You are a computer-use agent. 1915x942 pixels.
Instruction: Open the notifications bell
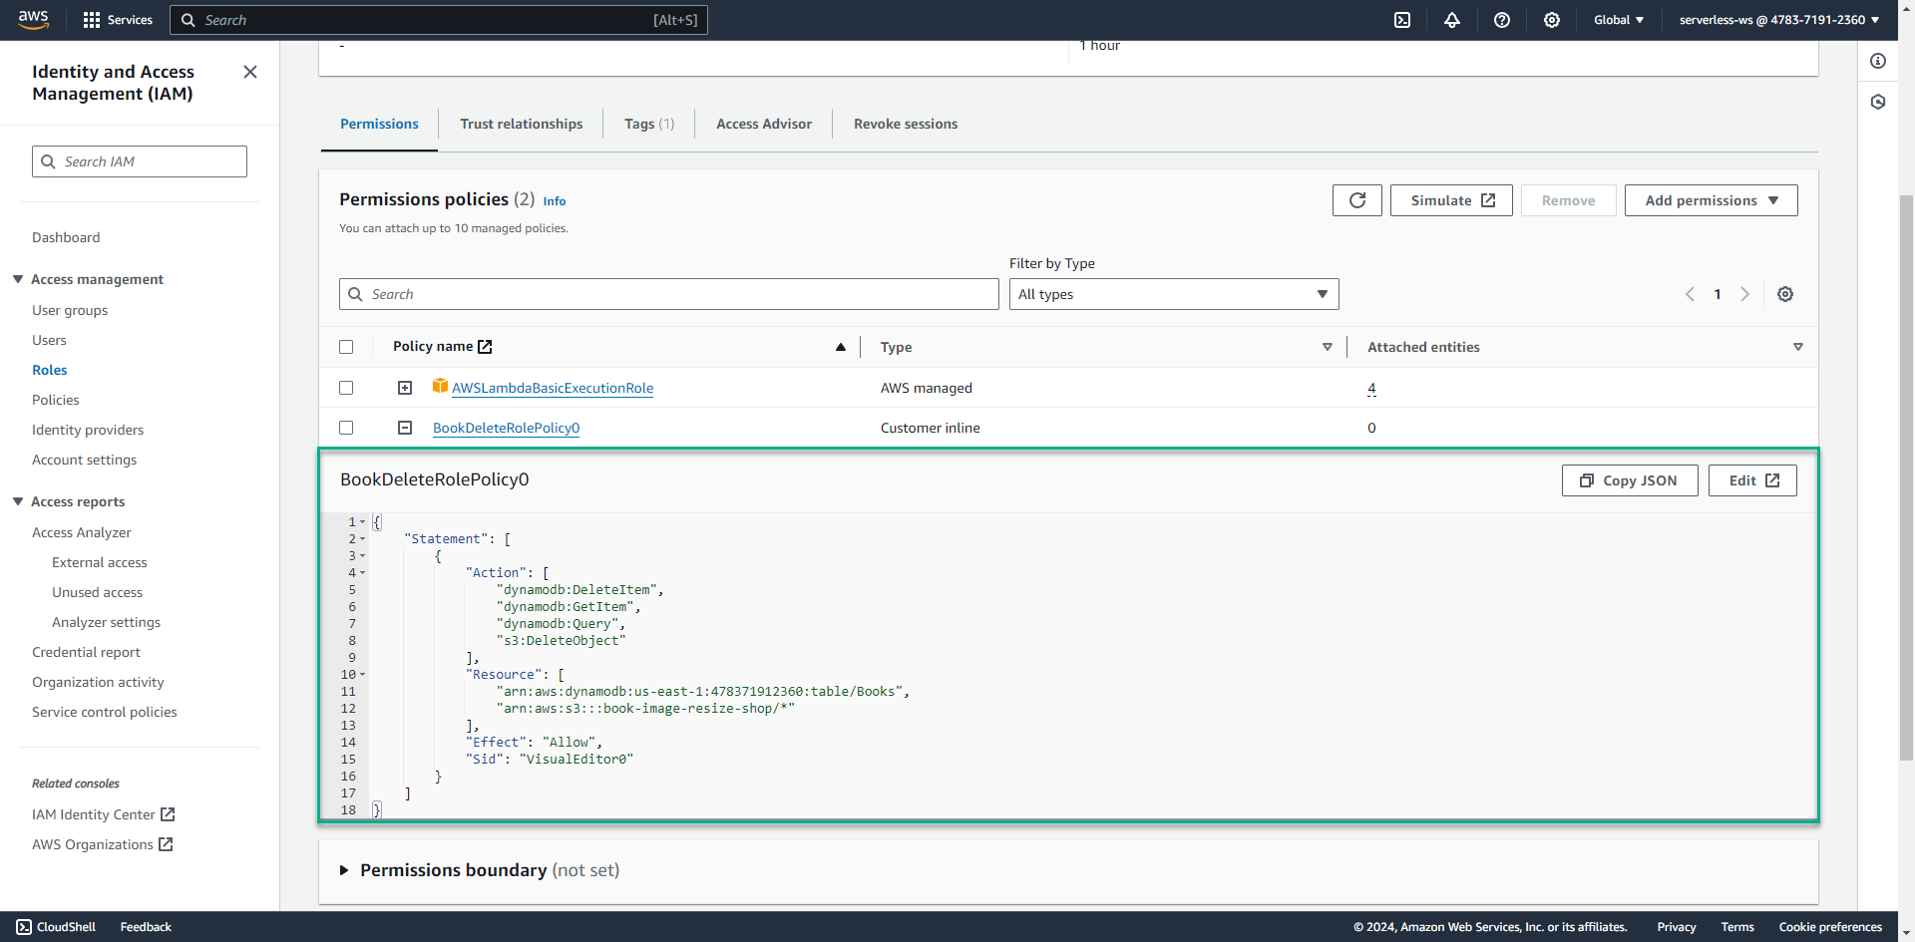(1452, 20)
